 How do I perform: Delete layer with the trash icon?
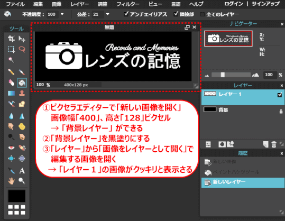point(274,144)
